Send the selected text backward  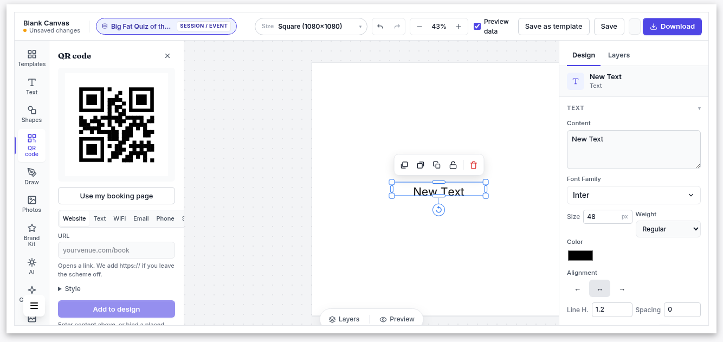tap(420, 165)
